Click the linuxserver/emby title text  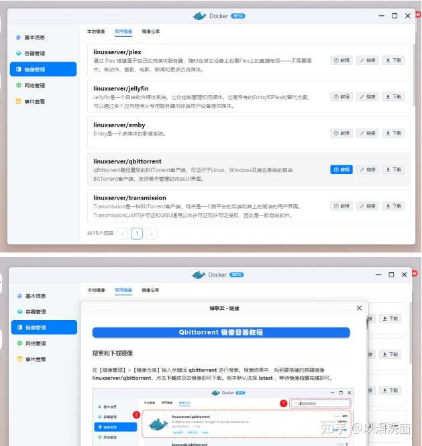coord(119,125)
